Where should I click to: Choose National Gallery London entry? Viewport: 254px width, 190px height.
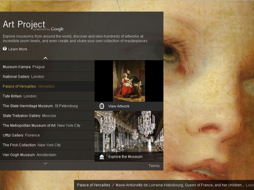(x=23, y=77)
